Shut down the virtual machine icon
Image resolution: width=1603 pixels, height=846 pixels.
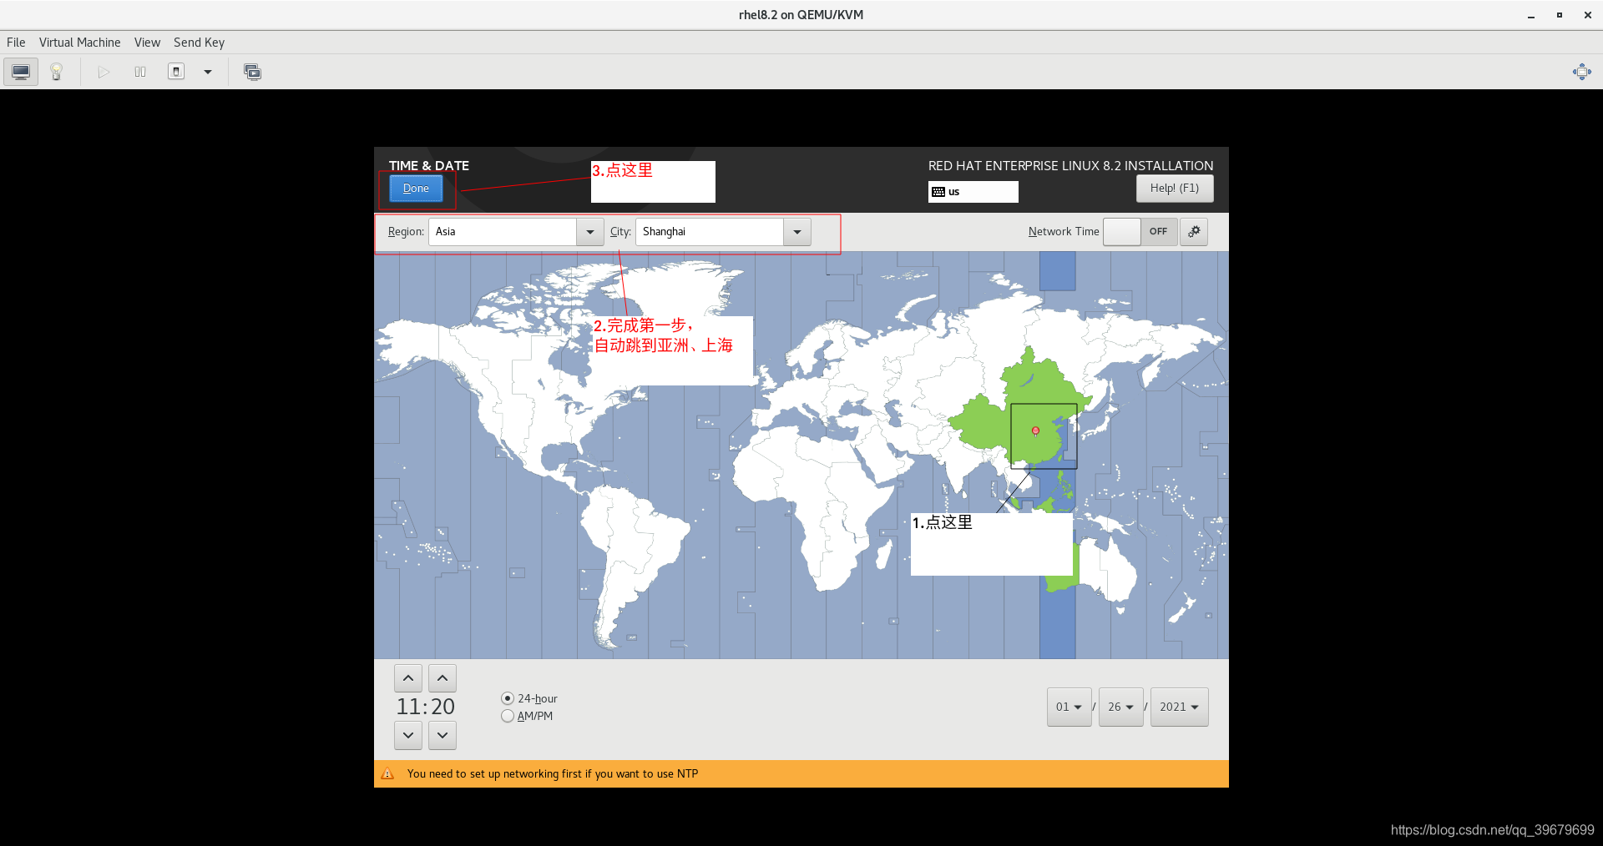click(176, 72)
